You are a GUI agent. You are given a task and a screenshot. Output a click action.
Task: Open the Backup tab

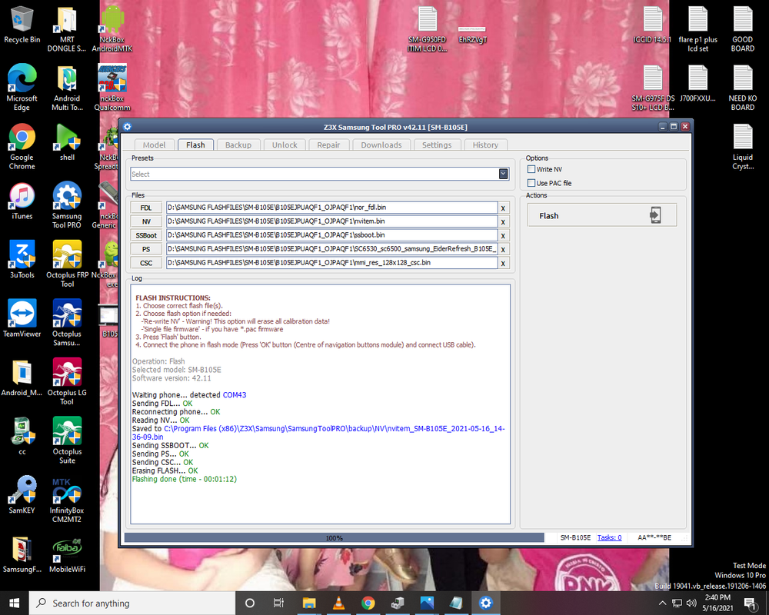click(x=238, y=145)
